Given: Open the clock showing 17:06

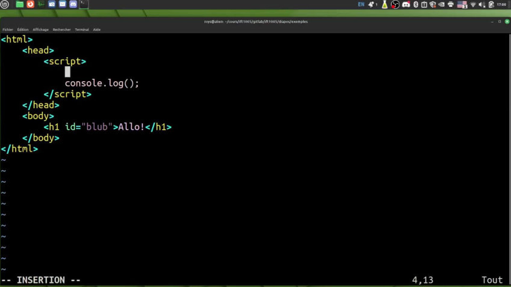Looking at the screenshot, I should pos(501,4).
